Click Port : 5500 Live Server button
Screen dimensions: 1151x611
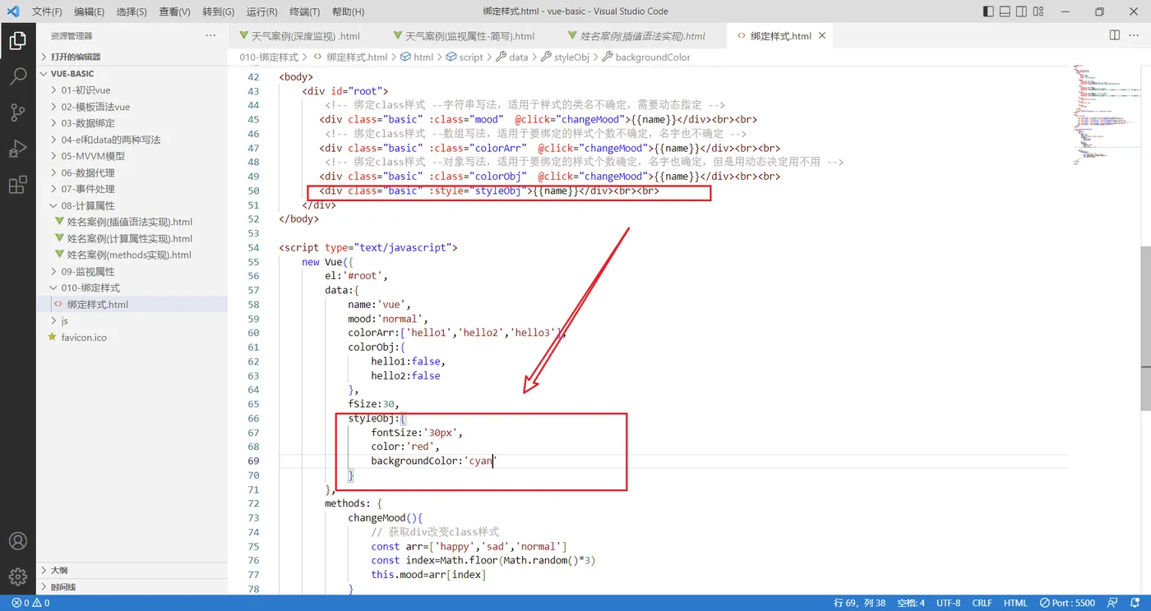tap(1067, 603)
